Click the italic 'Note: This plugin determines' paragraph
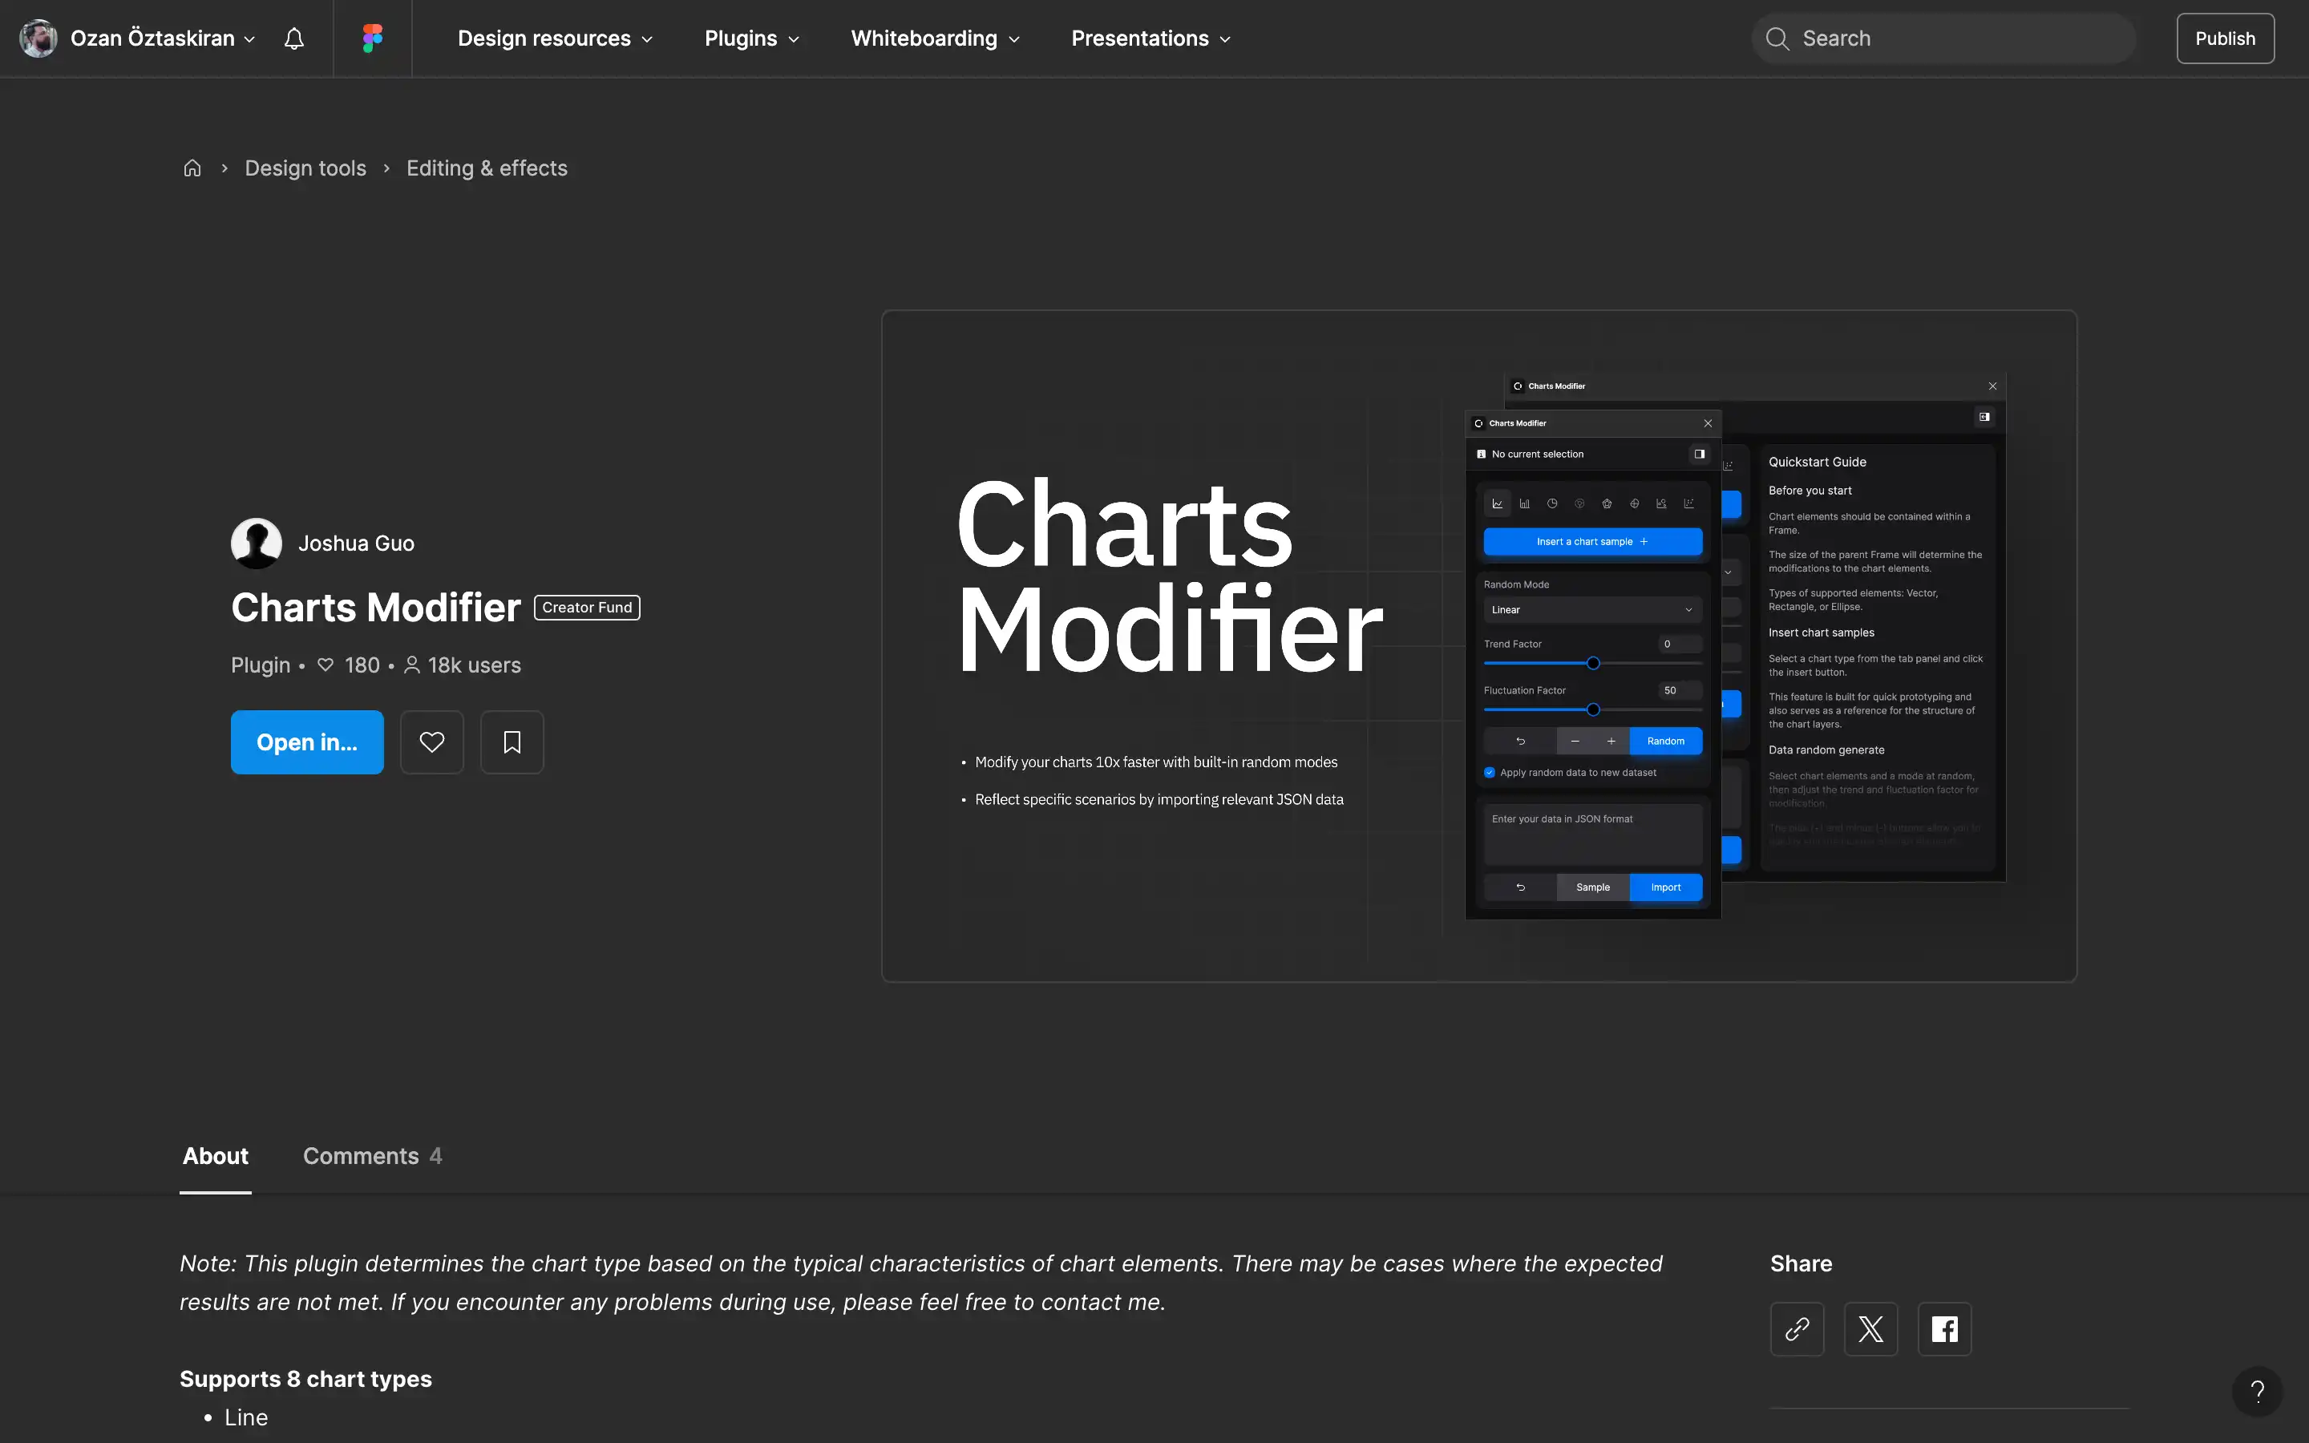The width and height of the screenshot is (2309, 1443). tap(920, 1283)
